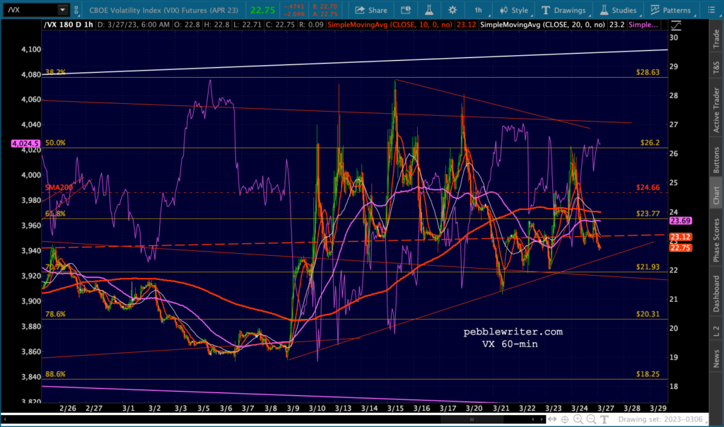724x427 pixels.
Task: Open the Buttons sidebar tab
Action: 716,160
